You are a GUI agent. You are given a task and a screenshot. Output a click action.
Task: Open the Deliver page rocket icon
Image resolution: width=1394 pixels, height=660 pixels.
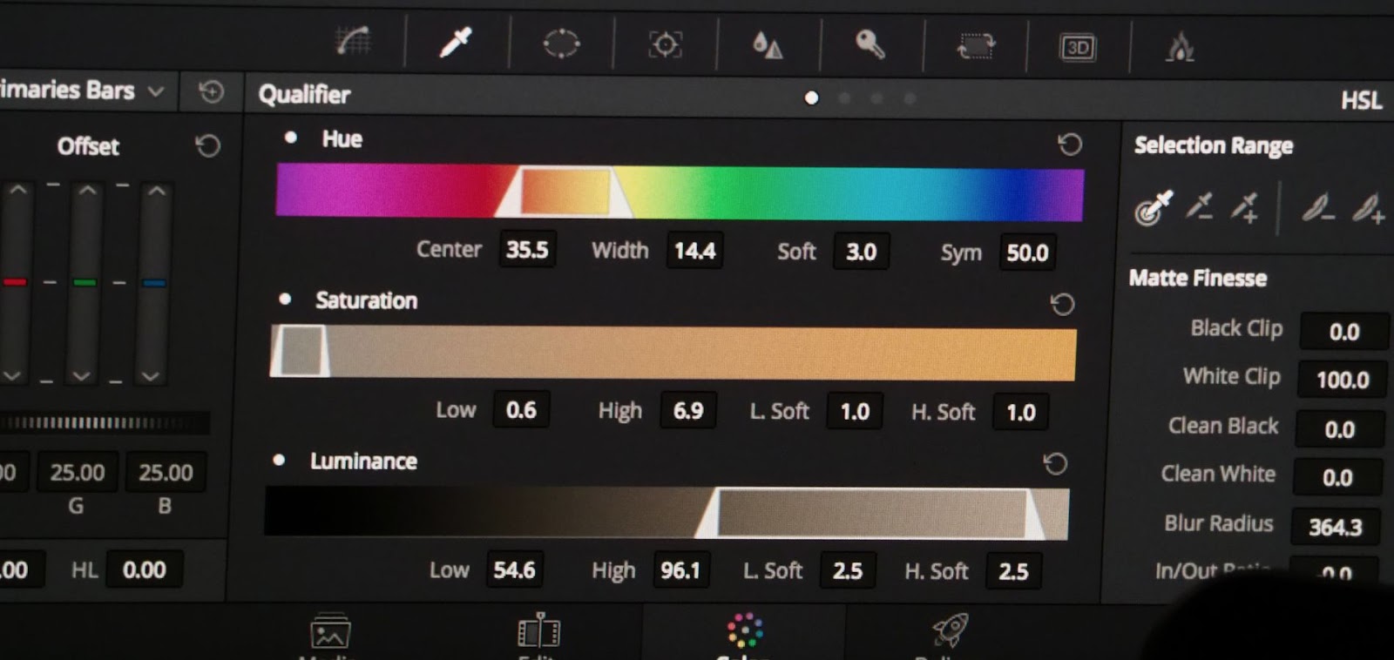point(950,630)
